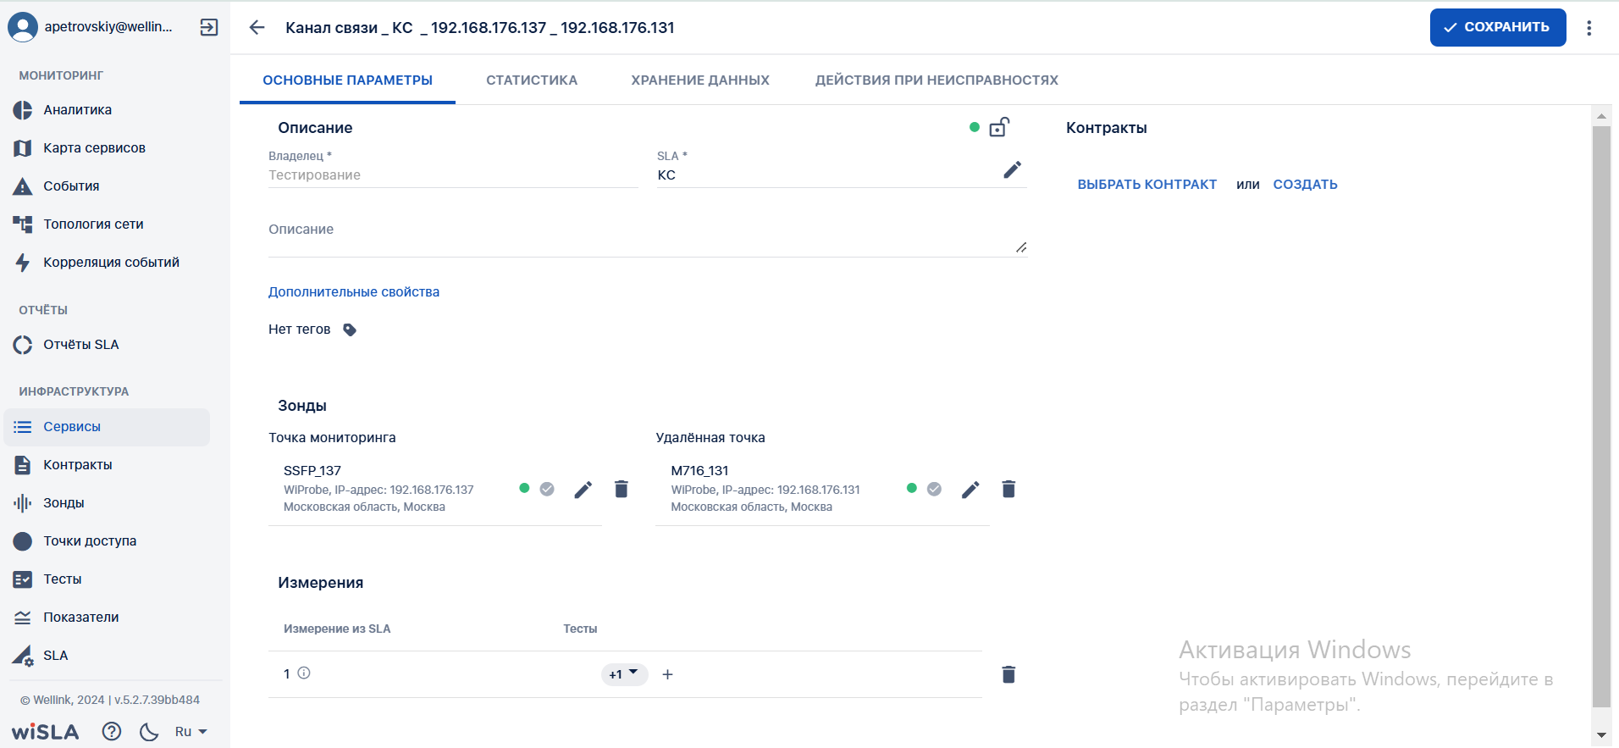
Task: Toggle the unlock padlock icon
Action: 999,127
